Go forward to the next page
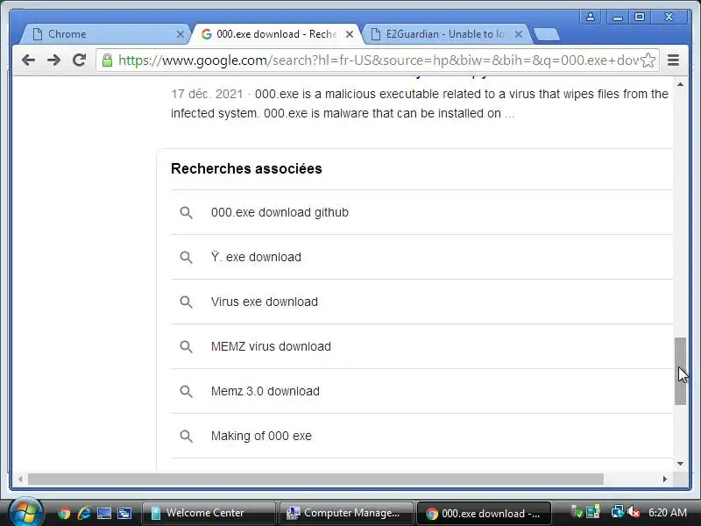 pos(53,60)
